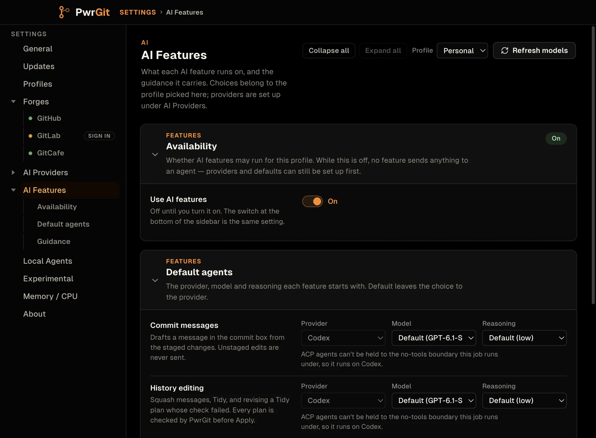This screenshot has height=438, width=596.
Task: Collapse the AI Features sidebar triangle
Action: coord(13,190)
